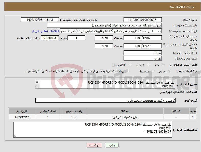Select the کالا/خدمت radio button
Screen dimensions: 201x152
click(130, 65)
